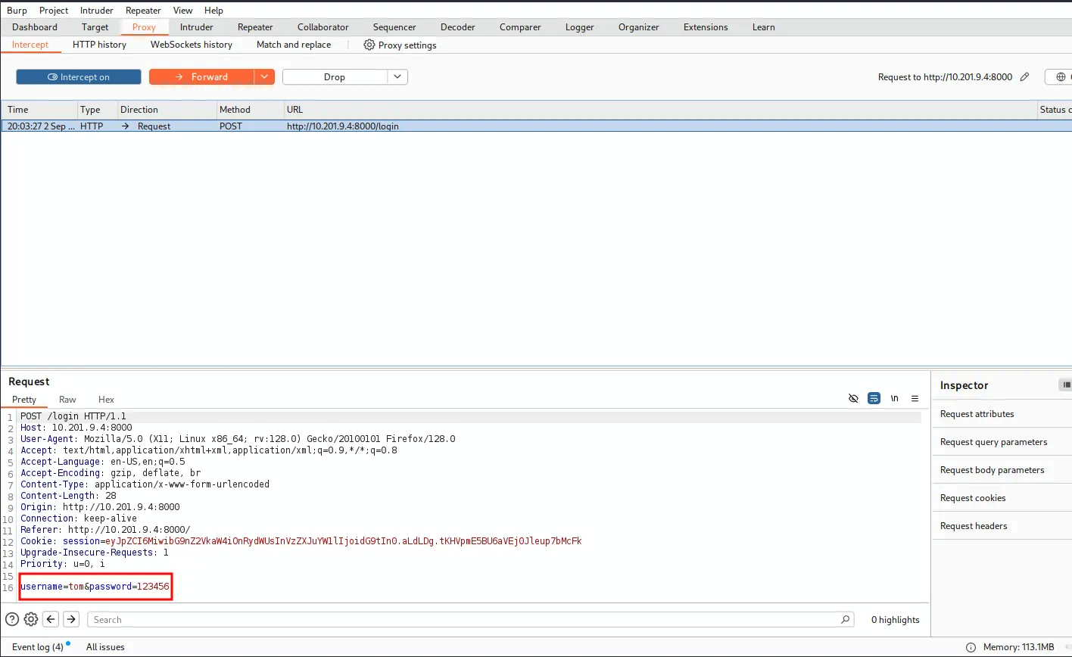Switch to the Decoder tab
Image resolution: width=1072 pixels, height=657 pixels.
(458, 26)
